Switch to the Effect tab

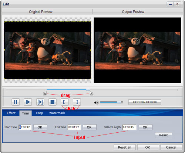(11, 113)
